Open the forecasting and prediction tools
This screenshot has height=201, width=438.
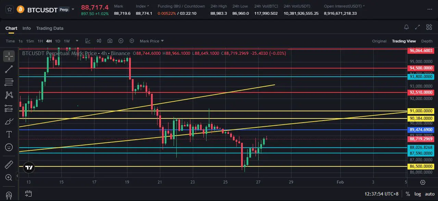(9, 108)
